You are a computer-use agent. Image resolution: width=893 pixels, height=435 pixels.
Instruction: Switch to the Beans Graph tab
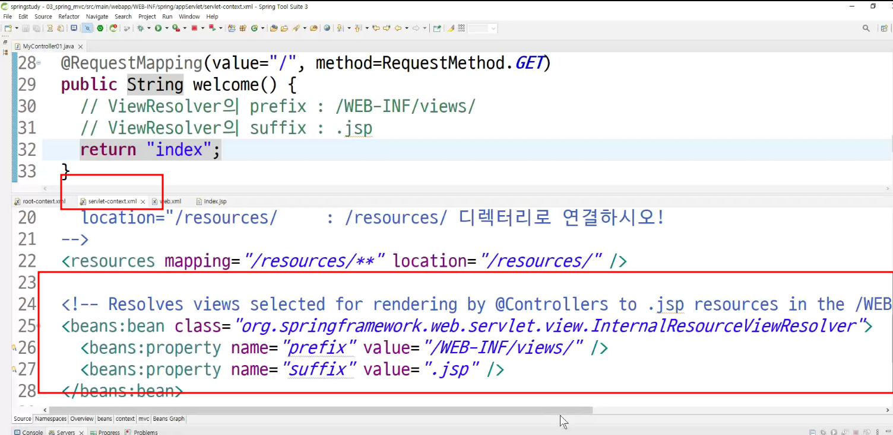click(x=169, y=419)
